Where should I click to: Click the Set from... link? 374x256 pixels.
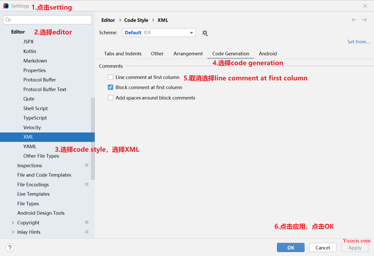pyautogui.click(x=358, y=42)
